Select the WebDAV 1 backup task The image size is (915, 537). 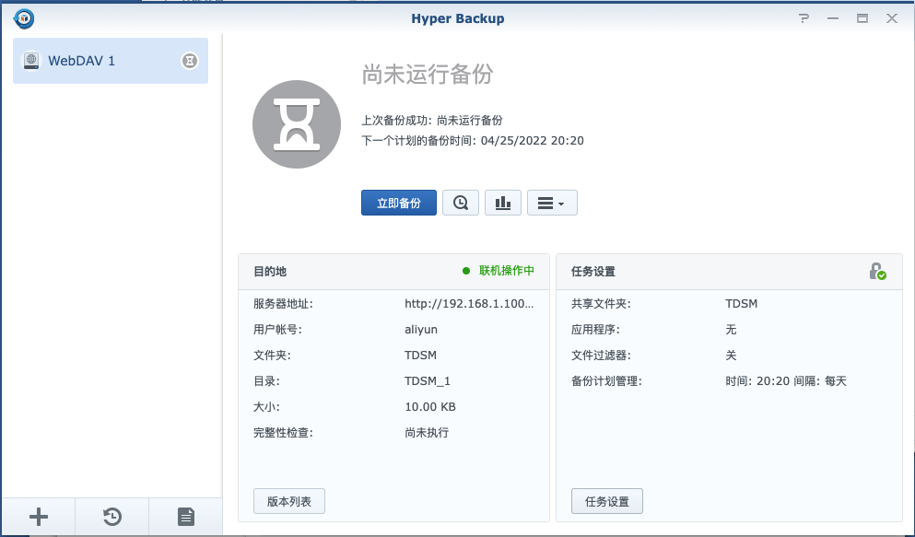coord(111,61)
